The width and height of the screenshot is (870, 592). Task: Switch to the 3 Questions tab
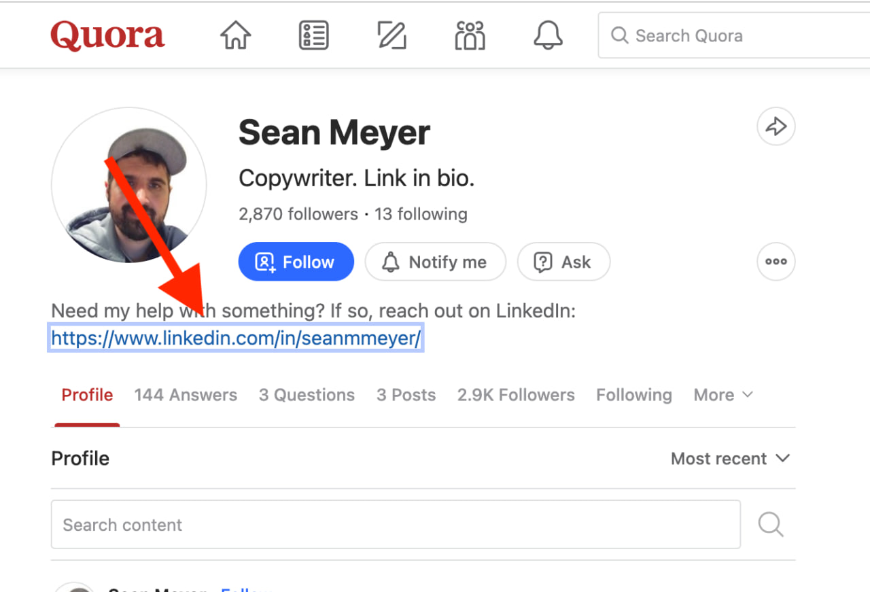coord(307,395)
